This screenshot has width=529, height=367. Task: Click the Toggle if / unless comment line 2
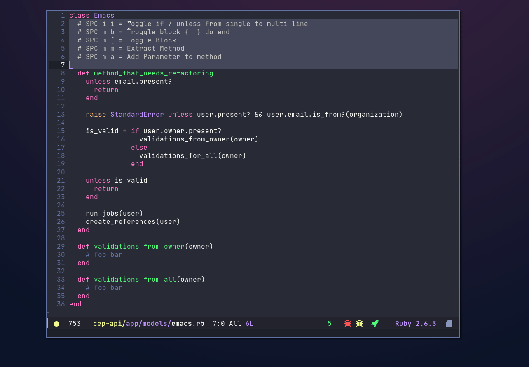tap(193, 24)
